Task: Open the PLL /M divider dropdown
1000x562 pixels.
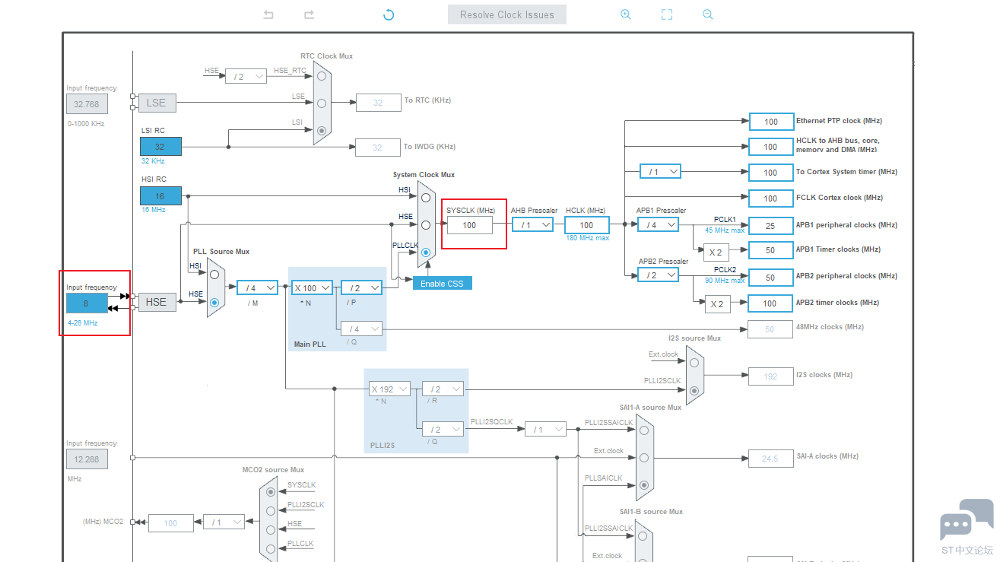Action: 257,287
